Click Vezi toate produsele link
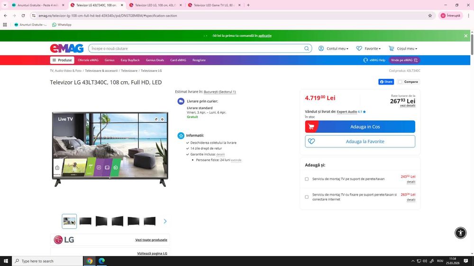 coord(151,240)
